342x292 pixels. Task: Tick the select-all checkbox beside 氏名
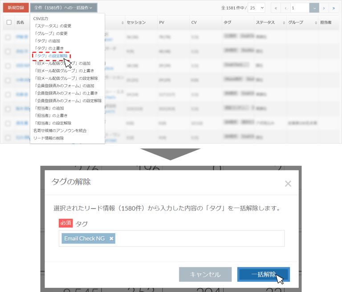[9, 22]
